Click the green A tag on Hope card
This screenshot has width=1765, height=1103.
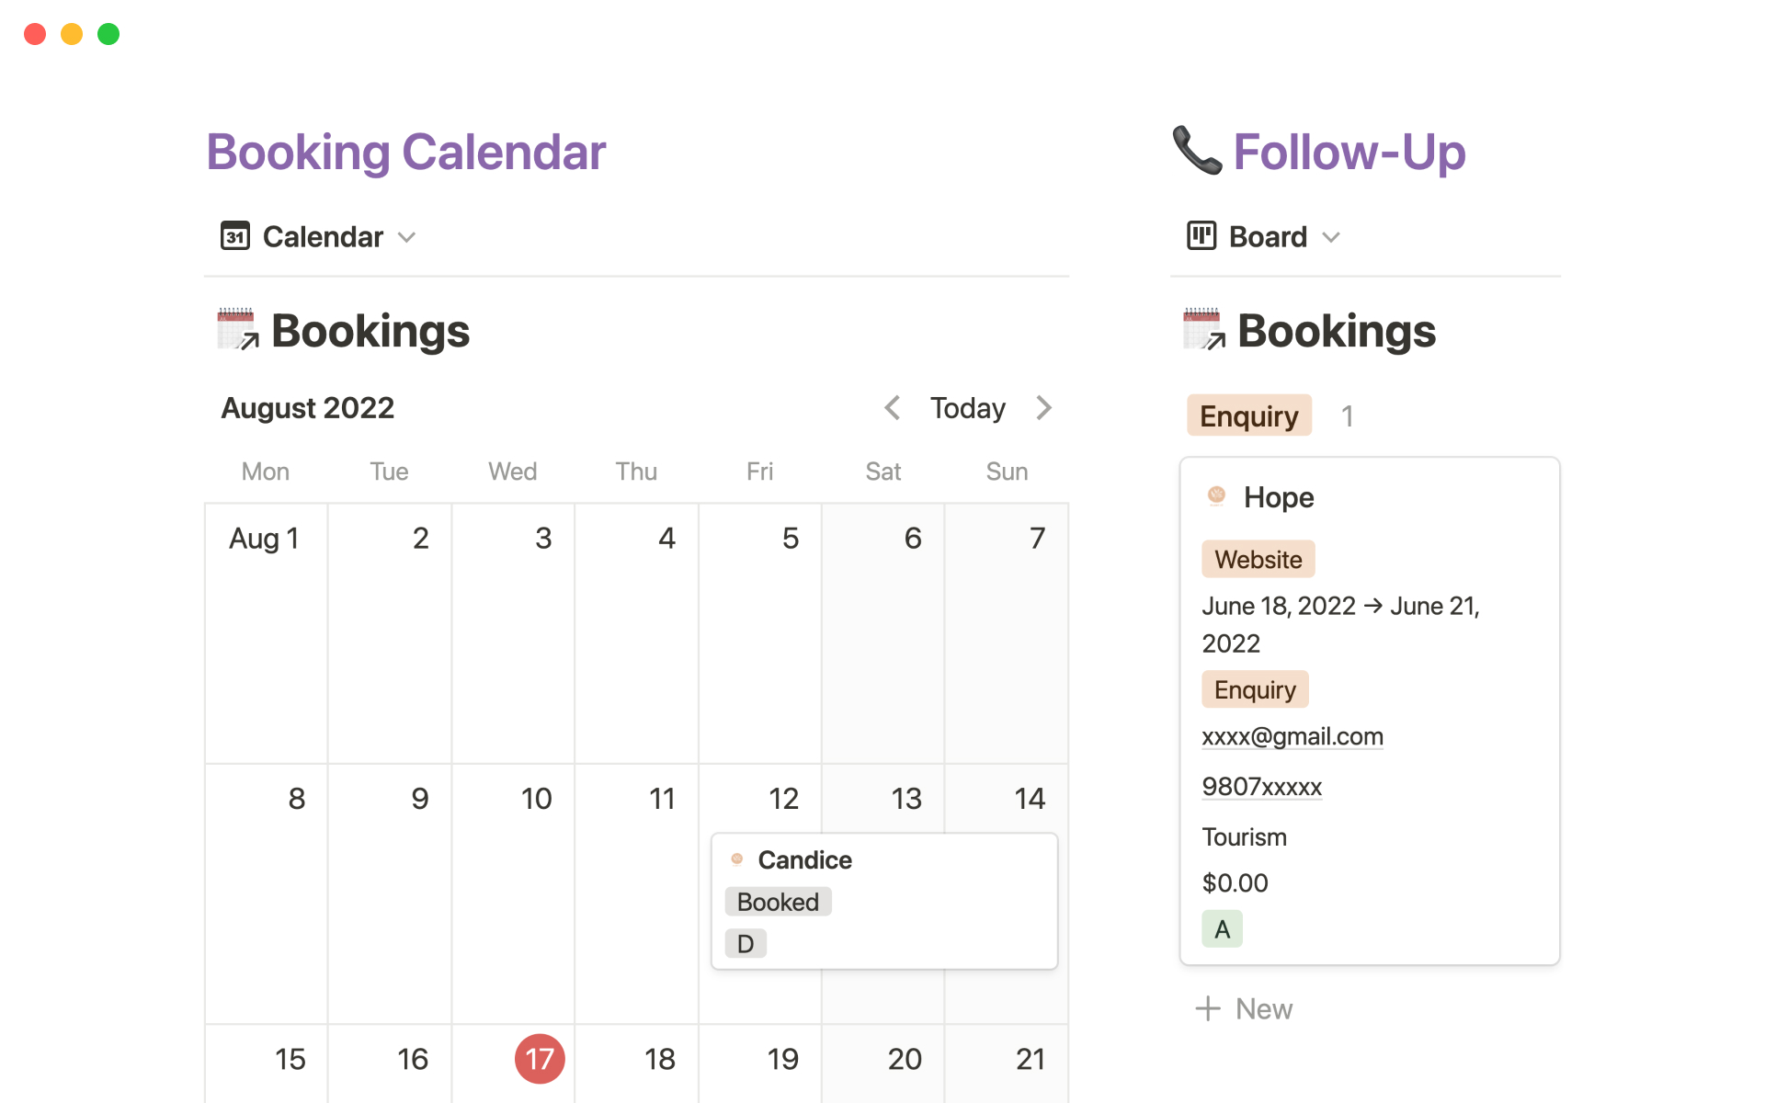[x=1222, y=929]
